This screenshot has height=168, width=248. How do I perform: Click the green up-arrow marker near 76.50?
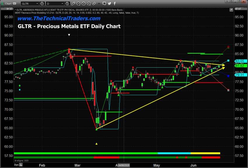point(20,86)
